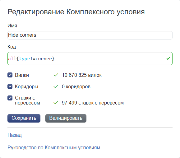This screenshot has height=158, width=180.
Task: Click inside the all{type!=corner} code field
Action: click(x=90, y=58)
